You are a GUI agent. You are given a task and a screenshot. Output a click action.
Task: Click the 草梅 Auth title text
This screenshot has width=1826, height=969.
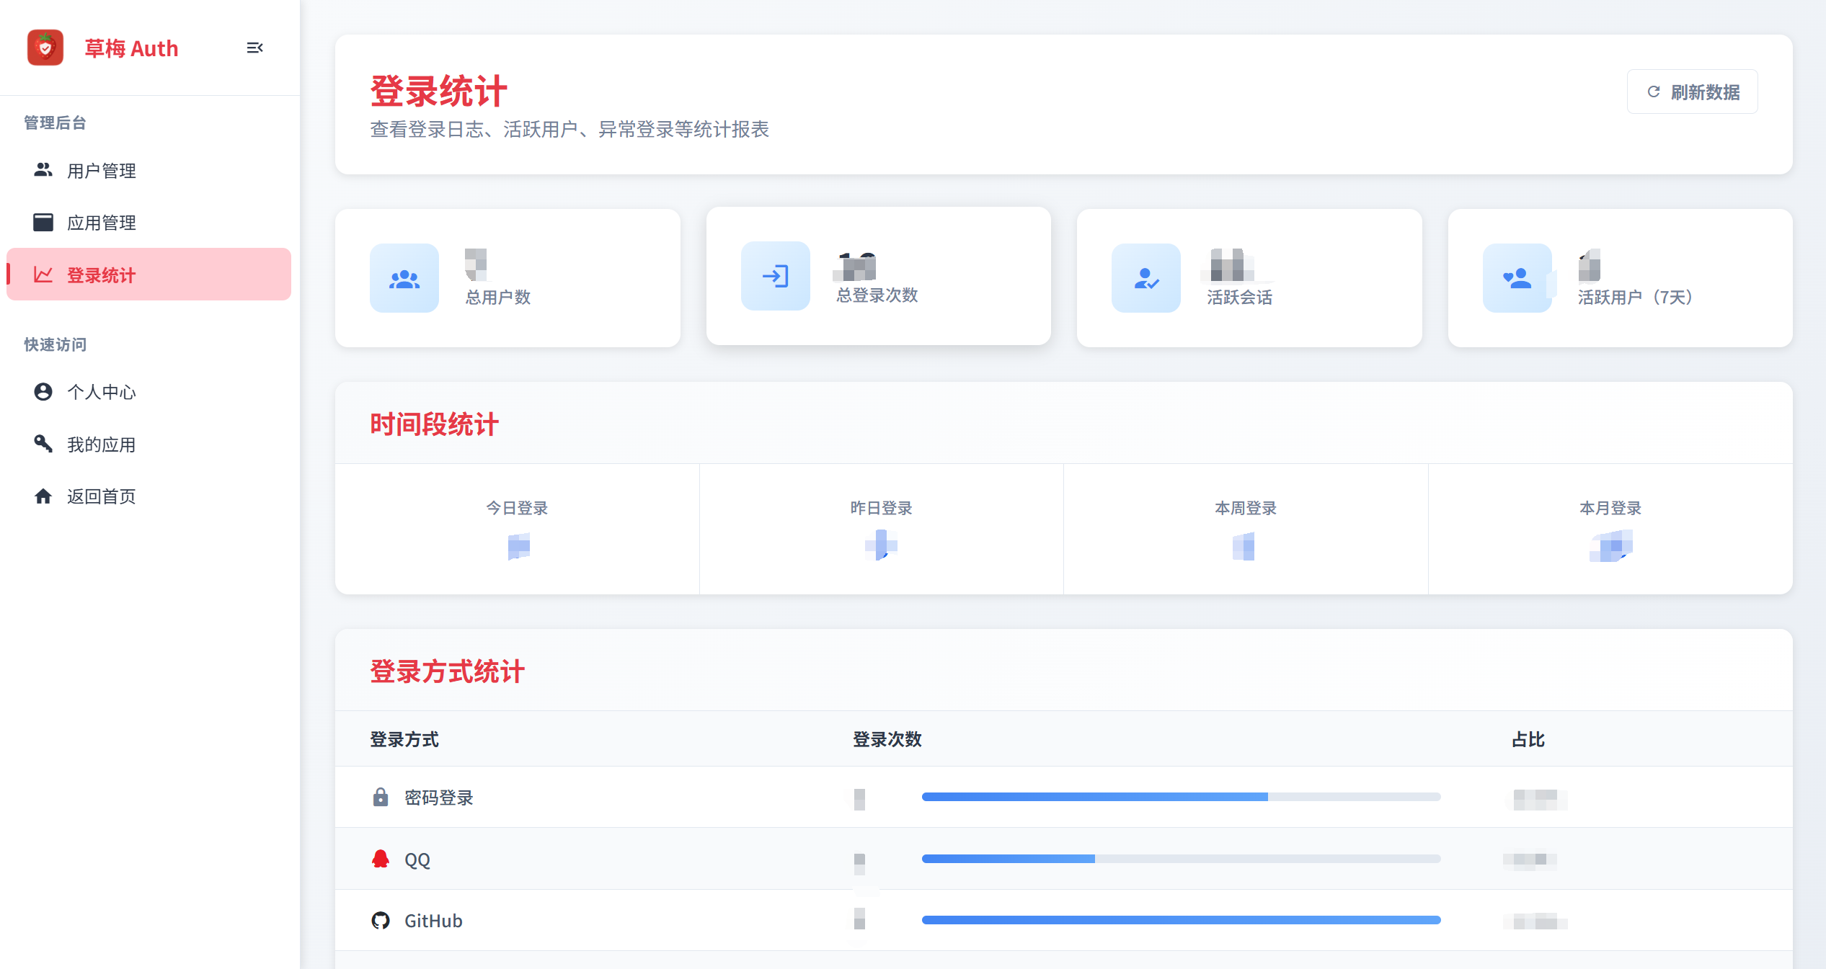click(131, 48)
